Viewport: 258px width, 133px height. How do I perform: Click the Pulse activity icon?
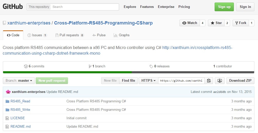(x=94, y=35)
